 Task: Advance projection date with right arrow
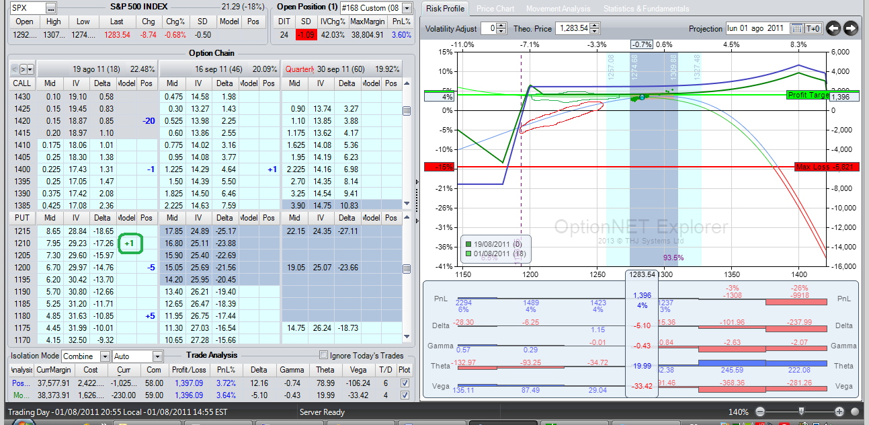(x=851, y=28)
